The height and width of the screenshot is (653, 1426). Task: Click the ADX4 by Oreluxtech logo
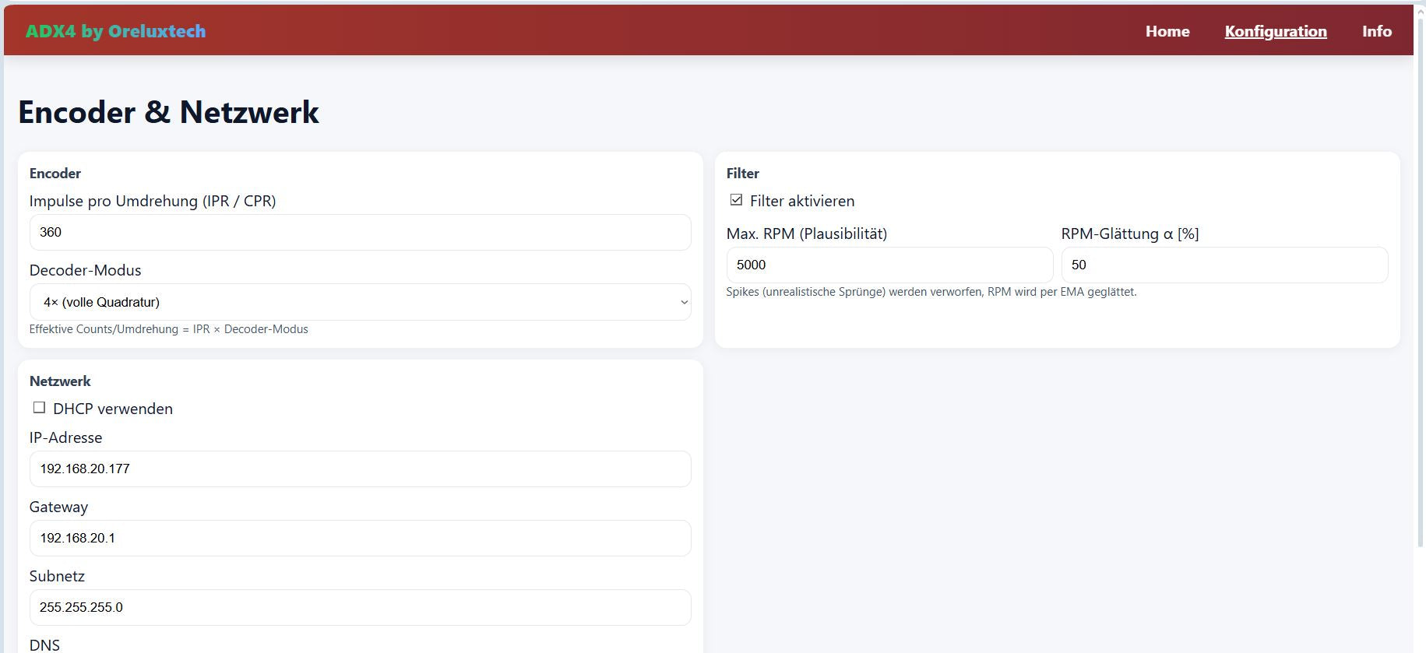pos(115,31)
